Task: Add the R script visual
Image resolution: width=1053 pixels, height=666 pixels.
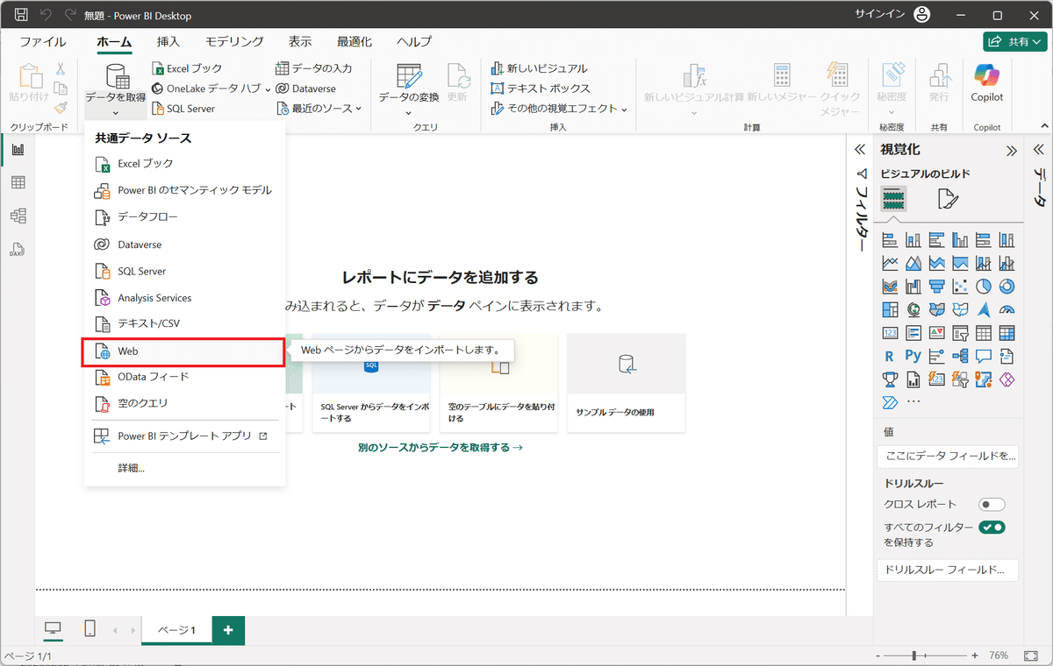Action: [890, 356]
